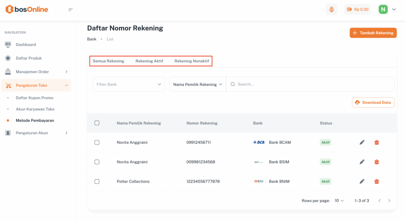Click into the Search input field
The height and width of the screenshot is (221, 405).
(x=312, y=84)
